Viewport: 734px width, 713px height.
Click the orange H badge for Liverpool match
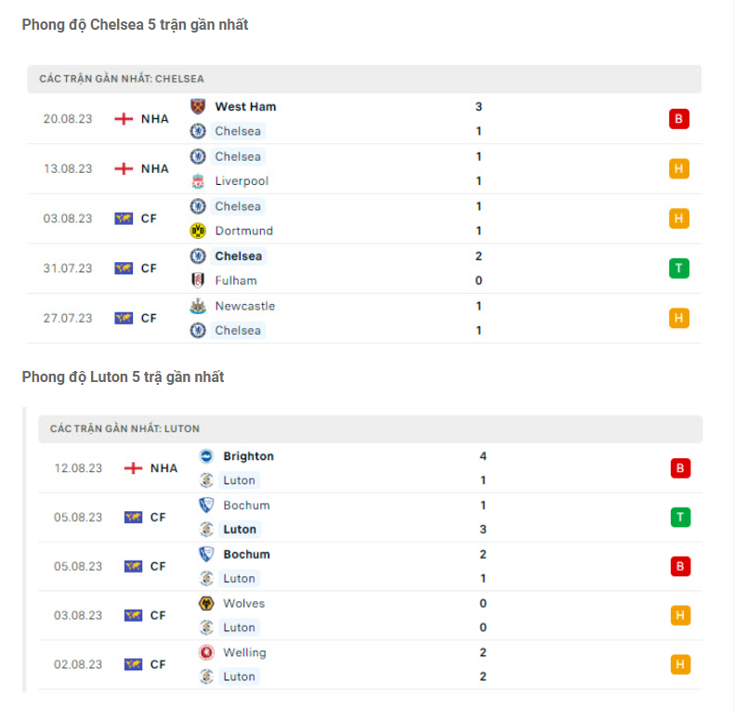tap(679, 169)
